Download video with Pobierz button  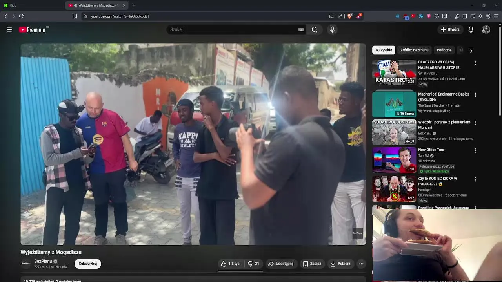[x=340, y=264]
